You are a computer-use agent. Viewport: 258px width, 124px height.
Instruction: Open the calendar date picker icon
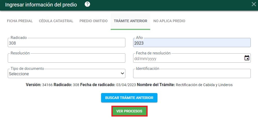tap(247, 58)
